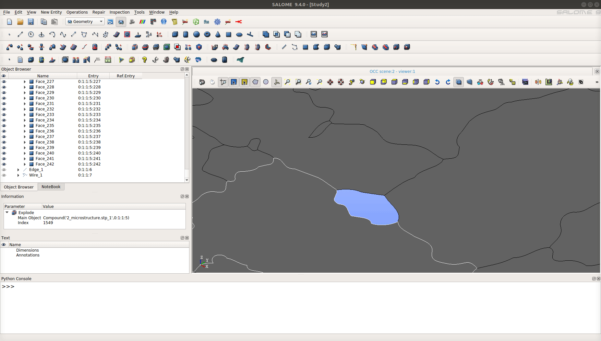Click the What Is information icon
601x341 pixels.
(x=145, y=60)
